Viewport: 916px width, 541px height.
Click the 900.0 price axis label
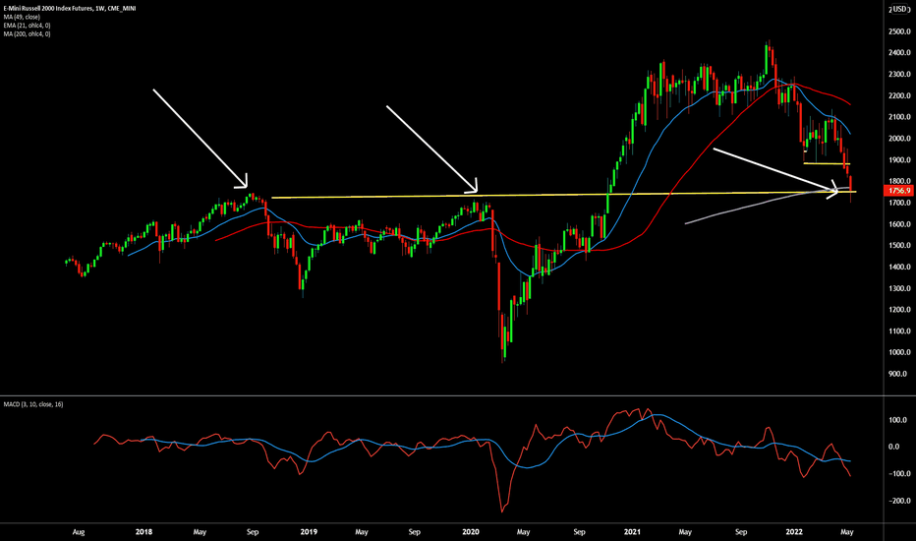tap(898, 374)
